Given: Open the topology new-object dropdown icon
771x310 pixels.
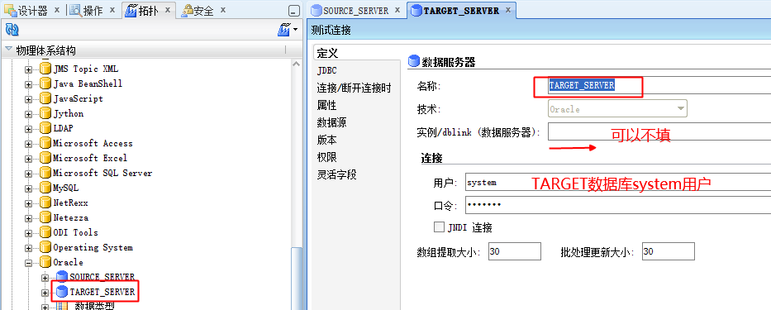Looking at the screenshot, I should [288, 30].
